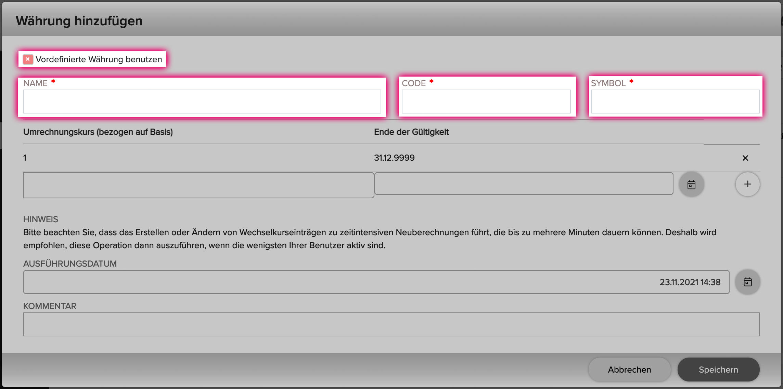Click the Speichern button
The height and width of the screenshot is (389, 783).
(718, 370)
